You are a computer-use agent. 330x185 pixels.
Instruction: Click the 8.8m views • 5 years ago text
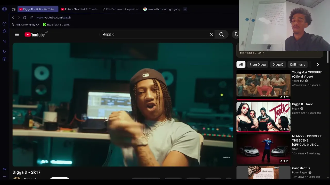(306, 113)
